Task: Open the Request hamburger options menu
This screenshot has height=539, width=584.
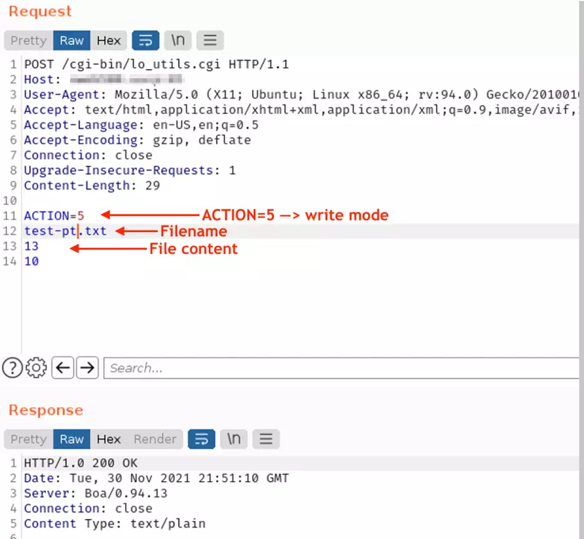Action: (x=210, y=40)
